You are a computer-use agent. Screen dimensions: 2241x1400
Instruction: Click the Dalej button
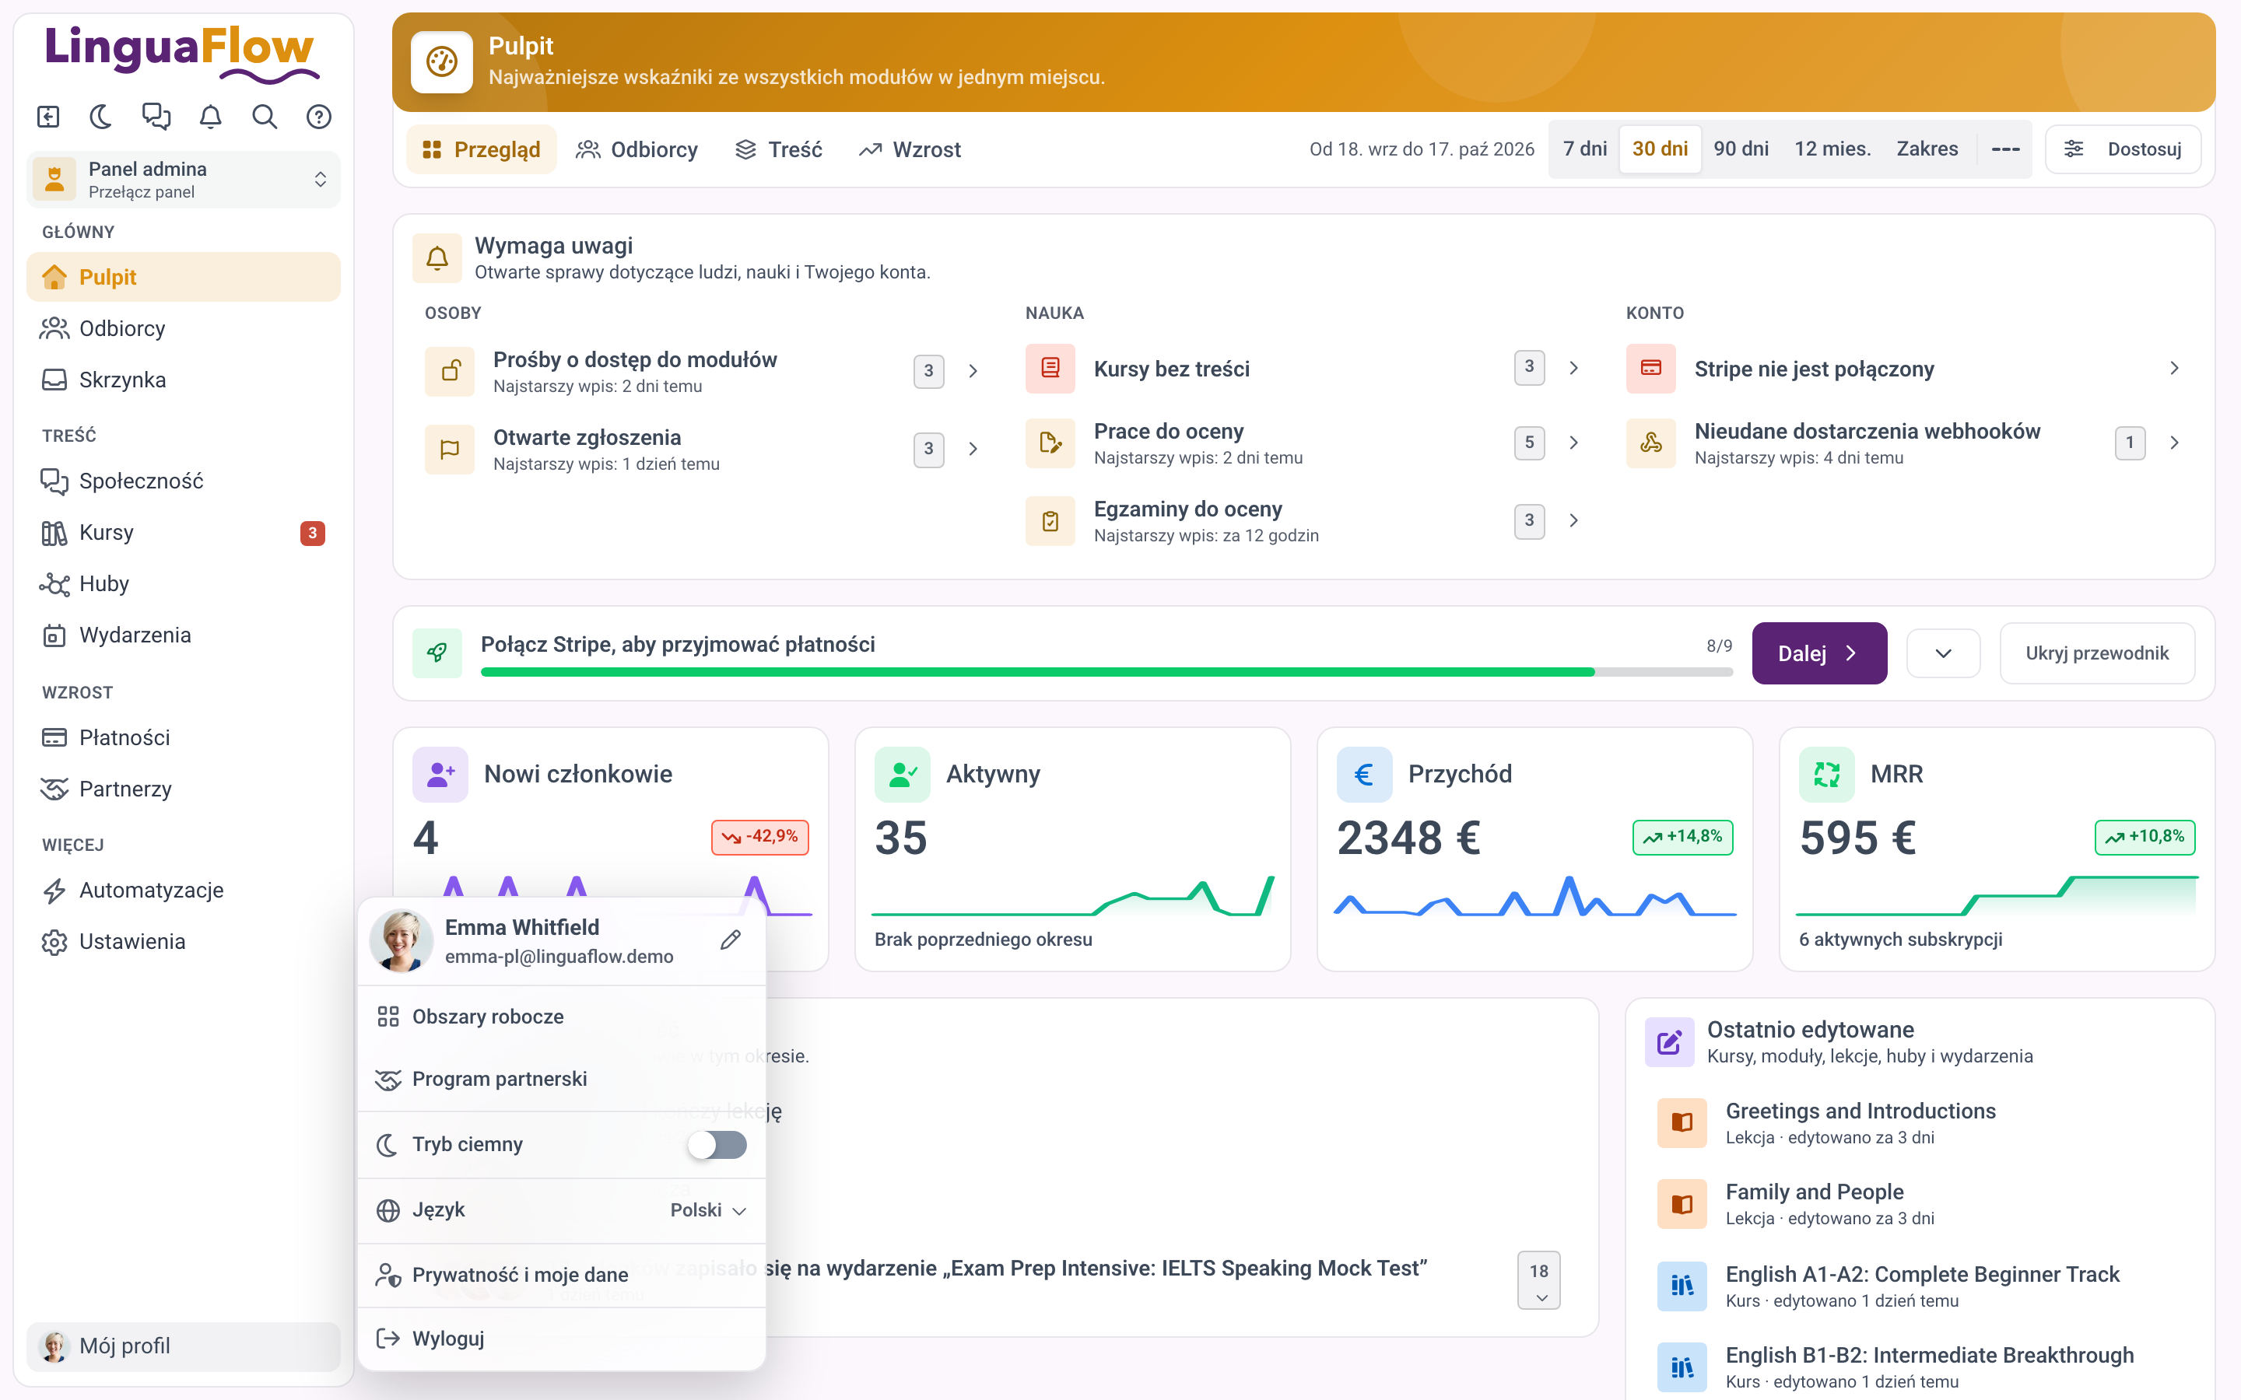tap(1818, 653)
